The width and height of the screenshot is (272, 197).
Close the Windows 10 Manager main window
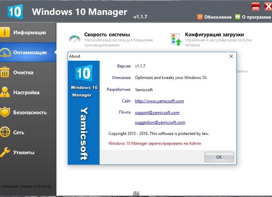click(268, 7)
